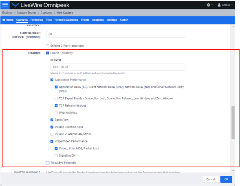Go to the Capture Engine breadcrumb
The image size is (240, 186).
pos(26,13)
